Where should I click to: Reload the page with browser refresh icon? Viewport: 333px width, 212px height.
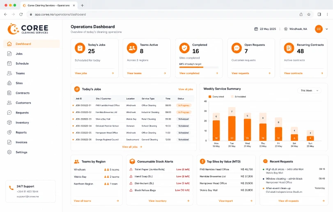(x=21, y=14)
